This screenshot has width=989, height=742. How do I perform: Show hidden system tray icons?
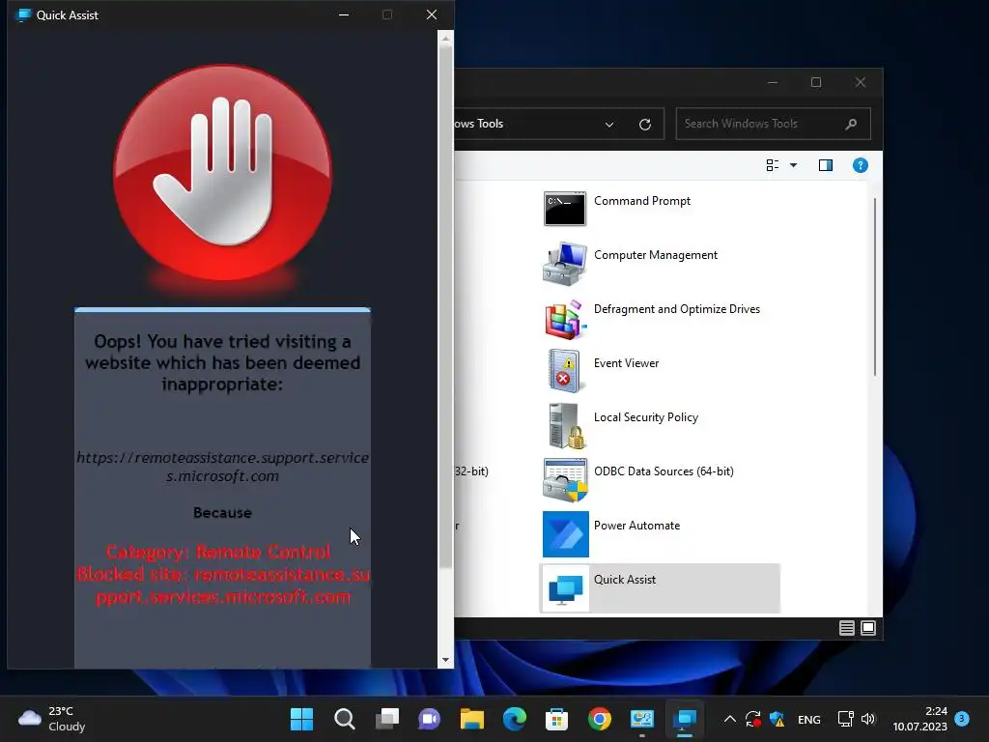point(730,719)
